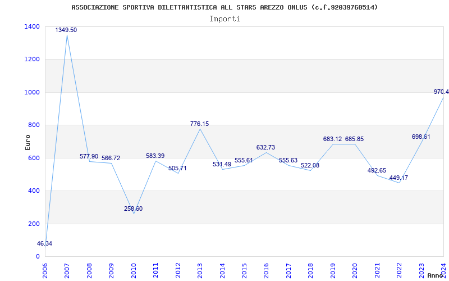449x281 pixels.
Task: Click year 2008 on x-axis
Action: [89, 270]
